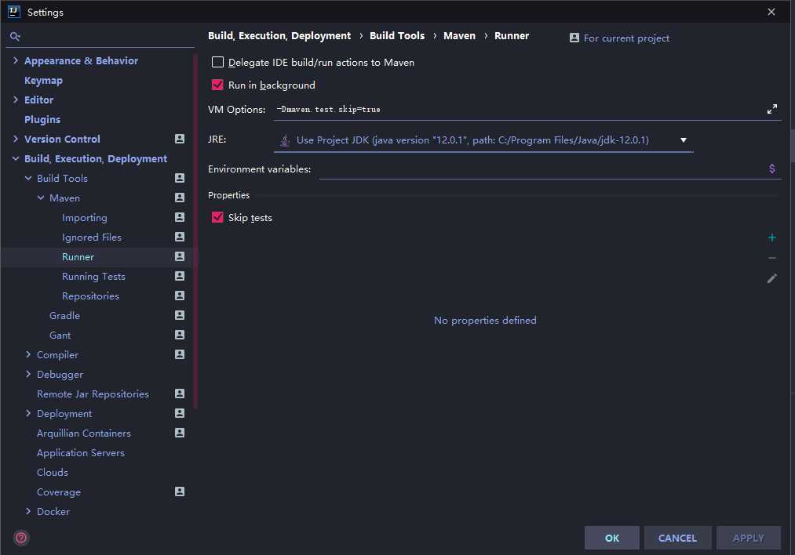Open the Plugins settings page

pyautogui.click(x=42, y=119)
